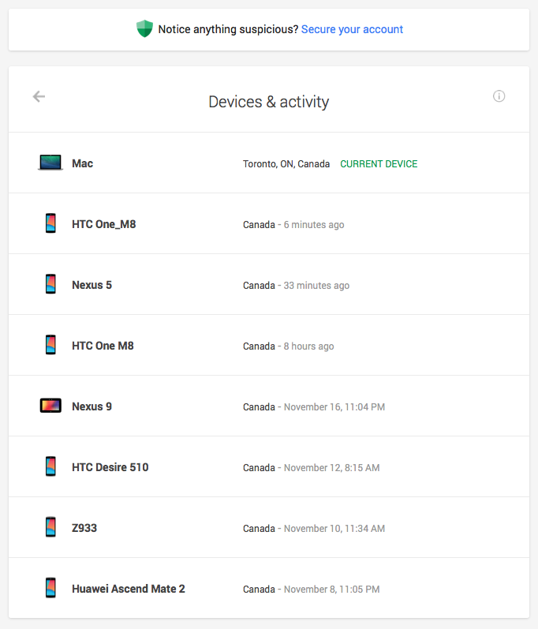
Task: Click the Nexus 9 tablet icon
Action: point(50,406)
